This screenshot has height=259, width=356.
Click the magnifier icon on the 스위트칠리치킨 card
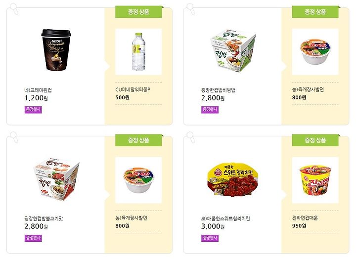click(x=191, y=137)
